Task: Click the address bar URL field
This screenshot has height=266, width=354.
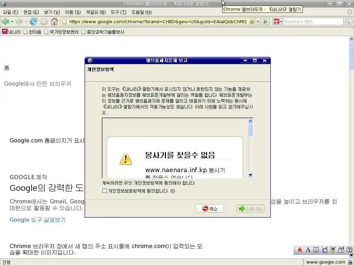Action: (x=158, y=22)
